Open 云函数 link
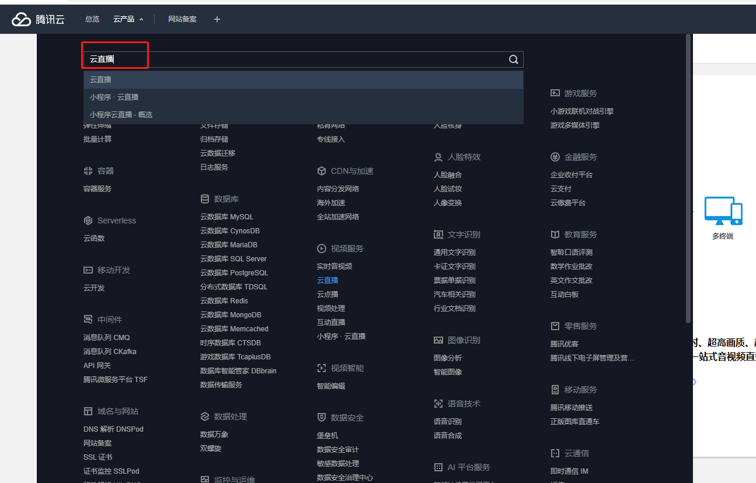The height and width of the screenshot is (483, 756). 94,239
